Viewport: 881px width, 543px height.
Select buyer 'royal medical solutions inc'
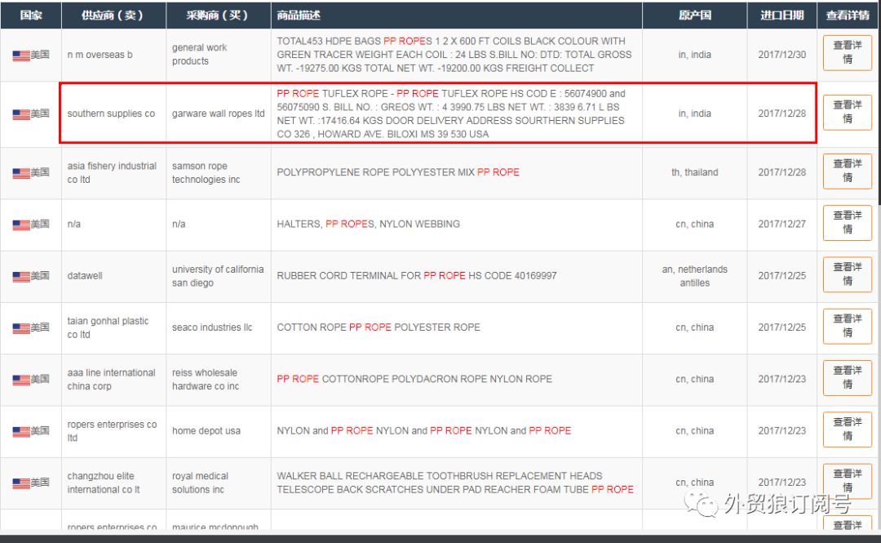coord(200,483)
